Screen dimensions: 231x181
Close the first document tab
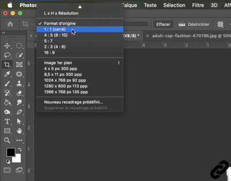coord(31,36)
